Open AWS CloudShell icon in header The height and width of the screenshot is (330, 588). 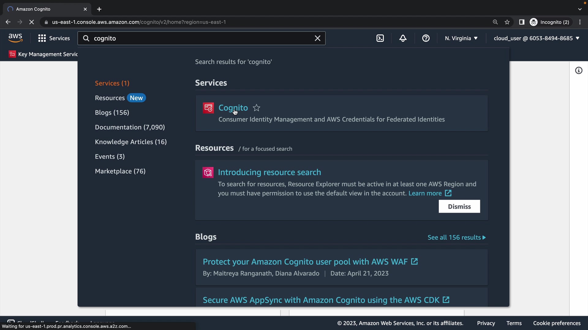[380, 38]
